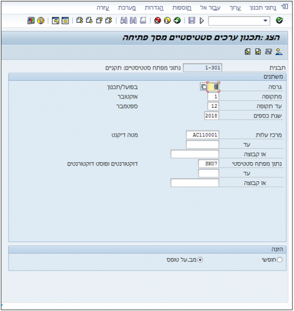Click the text בפועל/תכנון

pos(122,87)
